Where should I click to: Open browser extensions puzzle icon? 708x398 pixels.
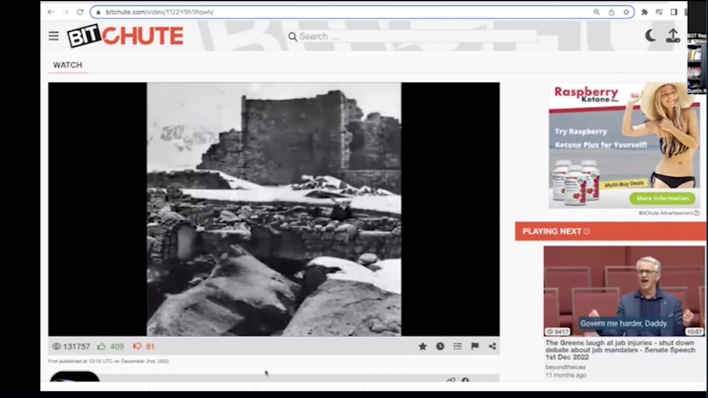(x=644, y=12)
